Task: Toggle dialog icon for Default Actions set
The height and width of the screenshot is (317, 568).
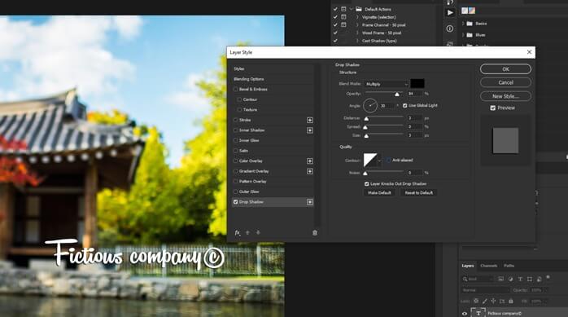Action: pyautogui.click(x=343, y=9)
